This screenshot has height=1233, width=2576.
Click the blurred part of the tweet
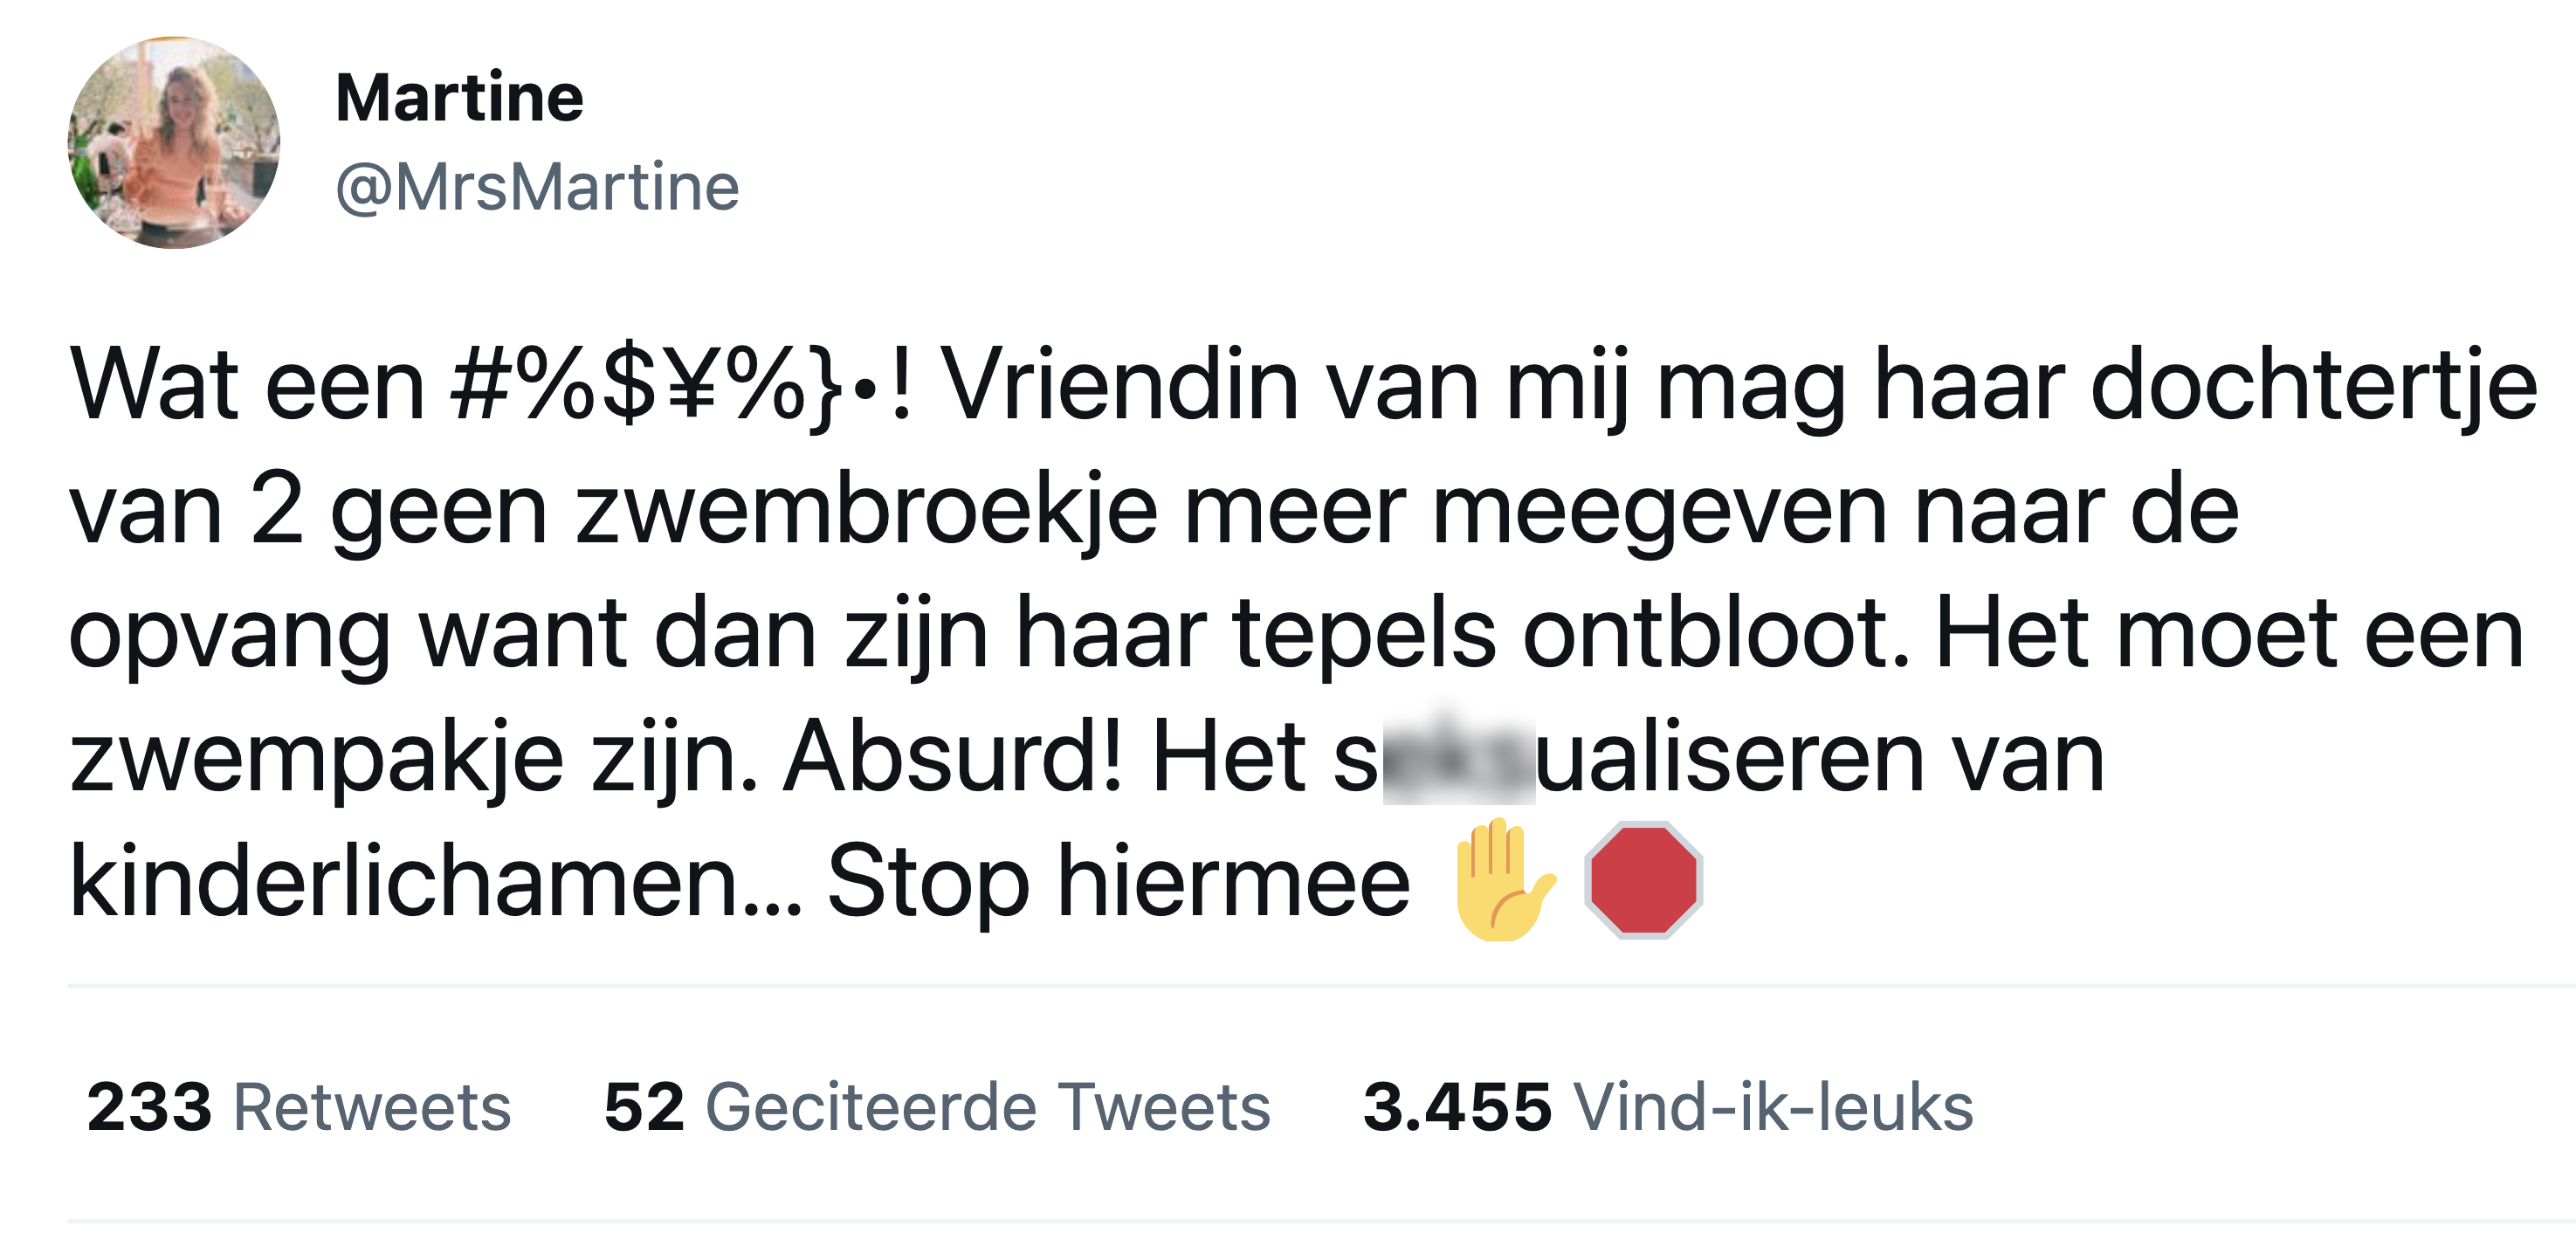coord(1458,758)
